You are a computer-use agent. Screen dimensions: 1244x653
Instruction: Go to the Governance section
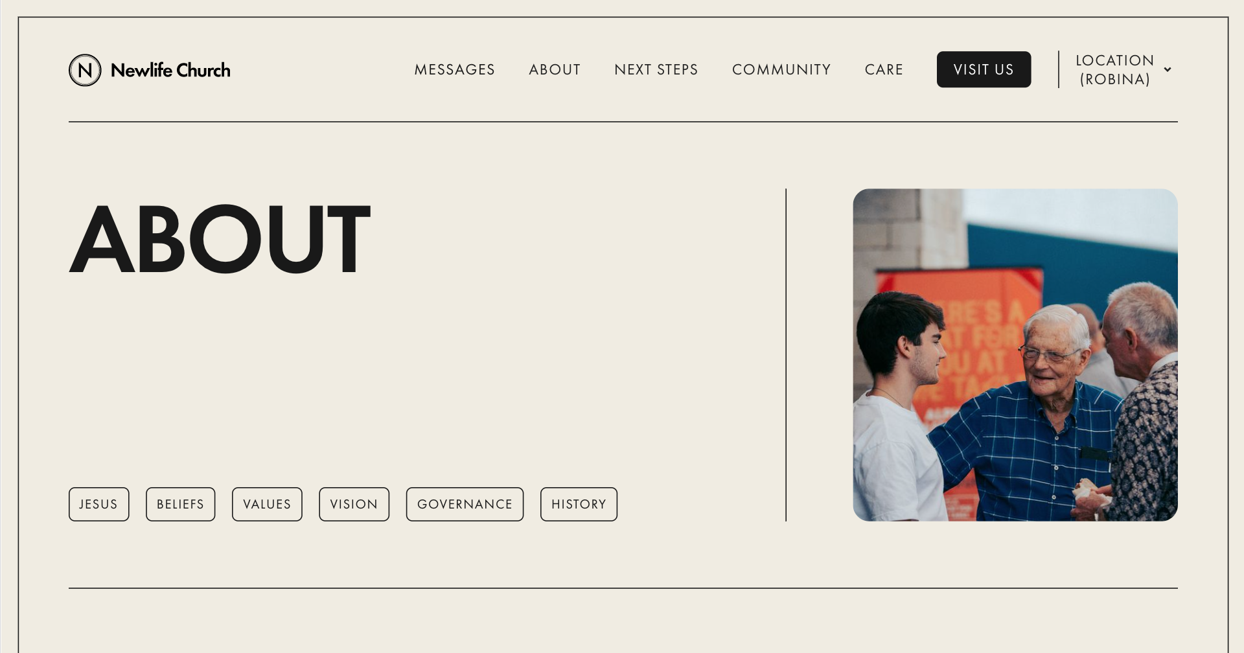click(x=465, y=504)
